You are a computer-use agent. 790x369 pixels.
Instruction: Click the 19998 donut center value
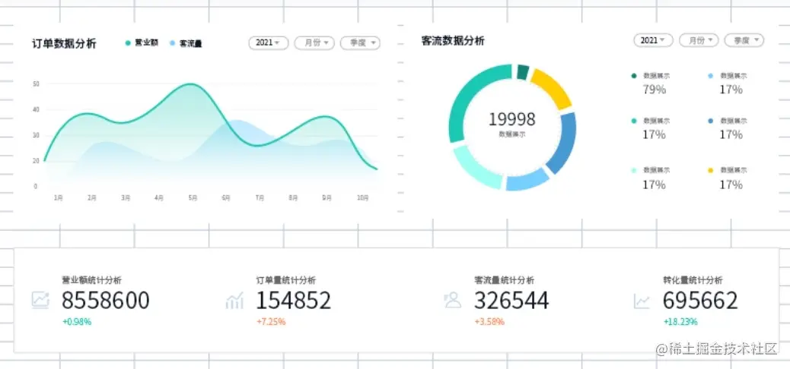pyautogui.click(x=512, y=119)
